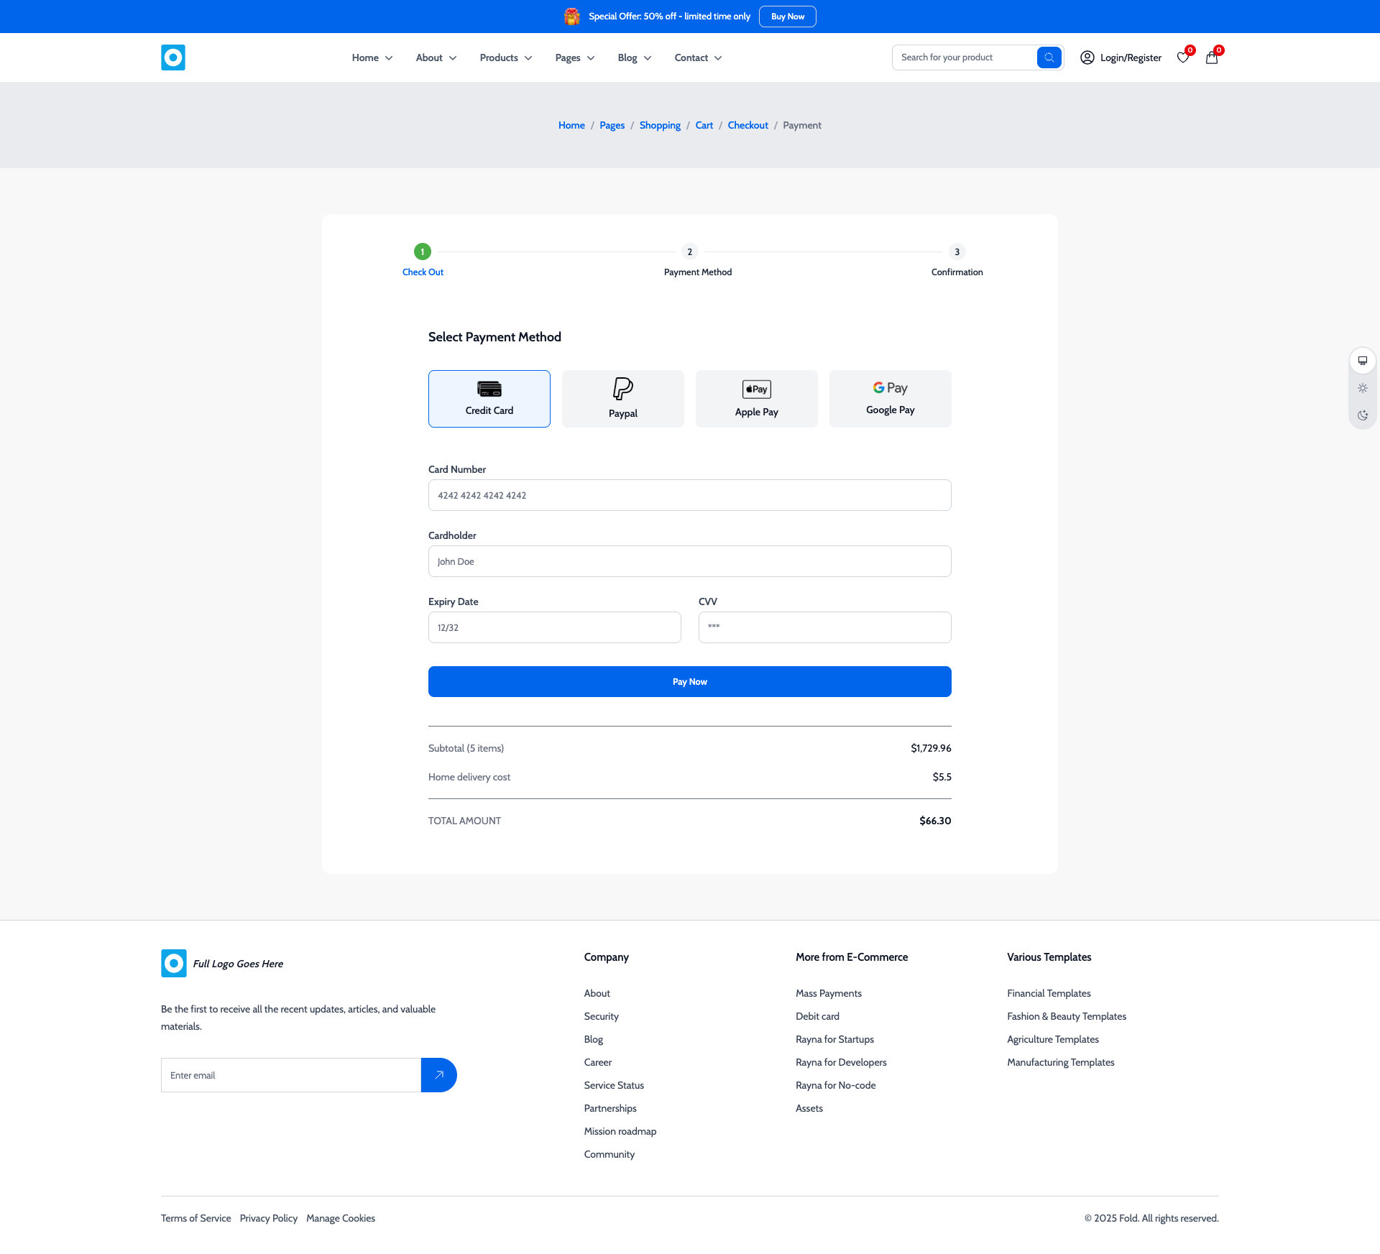Image resolution: width=1380 pixels, height=1254 pixels.
Task: Click the wishlist heart icon
Action: [x=1183, y=57]
